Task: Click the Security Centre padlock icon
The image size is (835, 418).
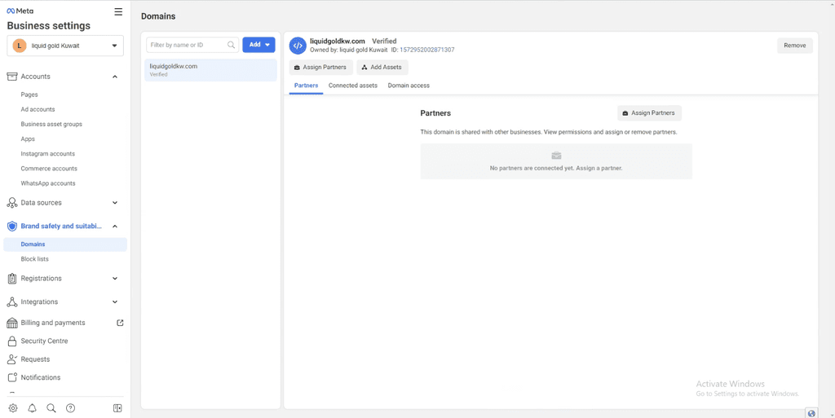Action: 11,341
